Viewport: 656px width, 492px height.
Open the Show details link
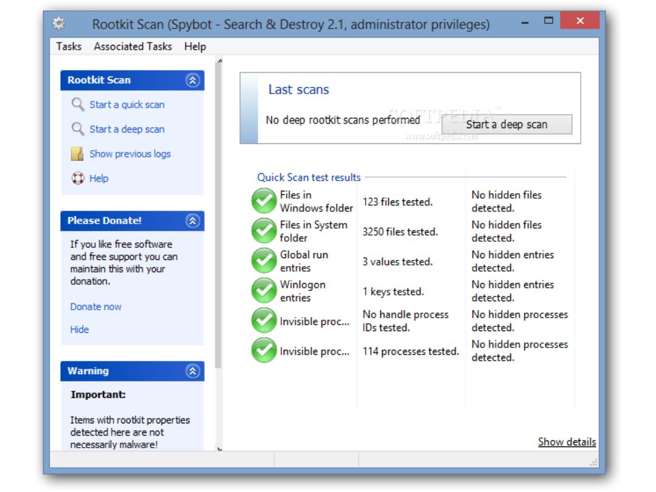coord(567,442)
